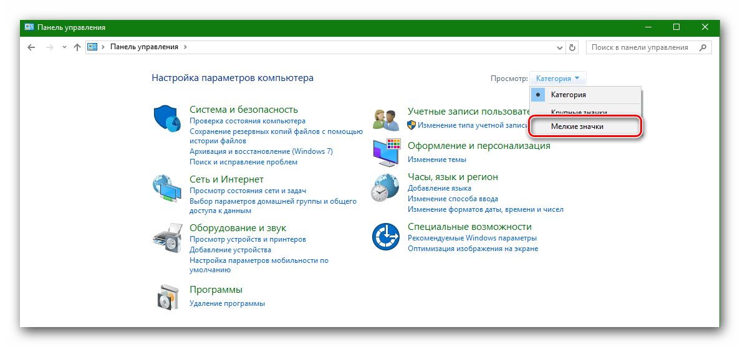Choose Мелкие значки from the view menu

pos(577,126)
